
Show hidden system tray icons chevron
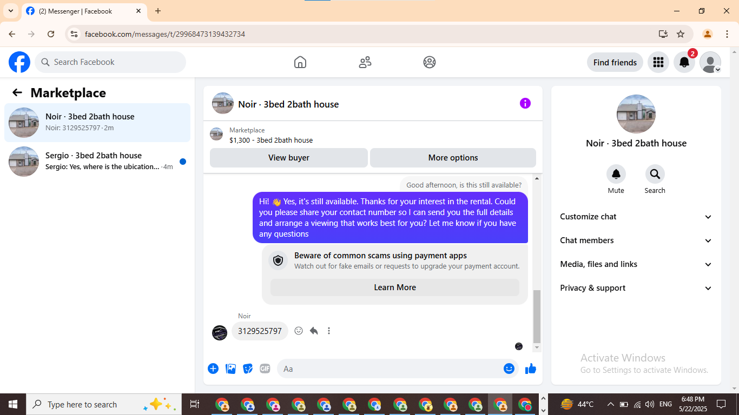pyautogui.click(x=611, y=404)
